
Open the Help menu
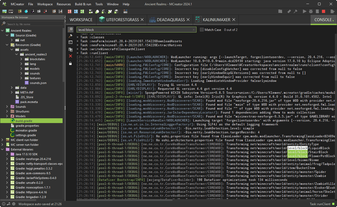pyautogui.click(x=126, y=4)
